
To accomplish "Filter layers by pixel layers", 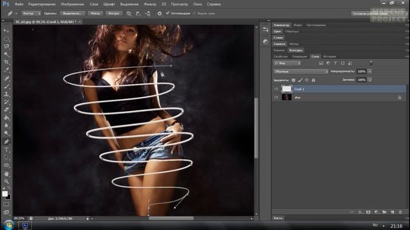I will [321, 63].
